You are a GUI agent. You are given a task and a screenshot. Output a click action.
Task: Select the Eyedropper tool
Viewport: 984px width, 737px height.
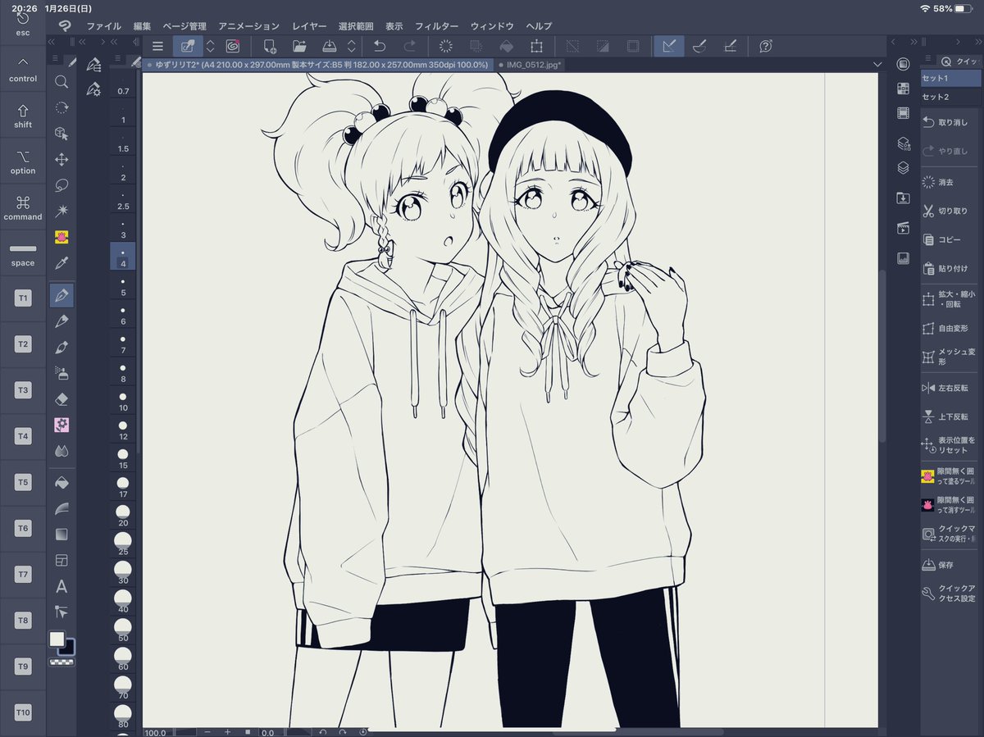coord(61,264)
